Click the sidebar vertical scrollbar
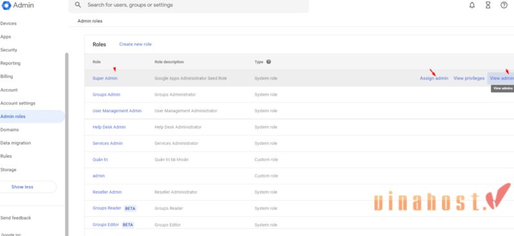Viewport: 514px width, 236px height. click(x=67, y=144)
